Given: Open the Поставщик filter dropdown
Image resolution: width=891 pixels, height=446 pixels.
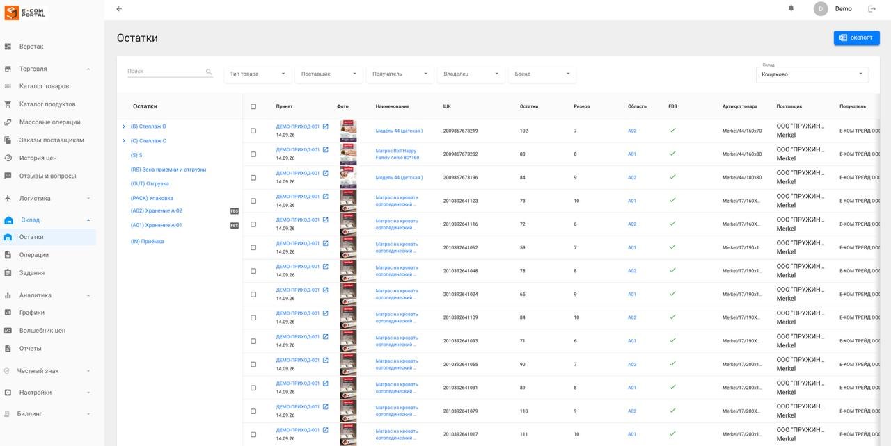Looking at the screenshot, I should tap(329, 74).
